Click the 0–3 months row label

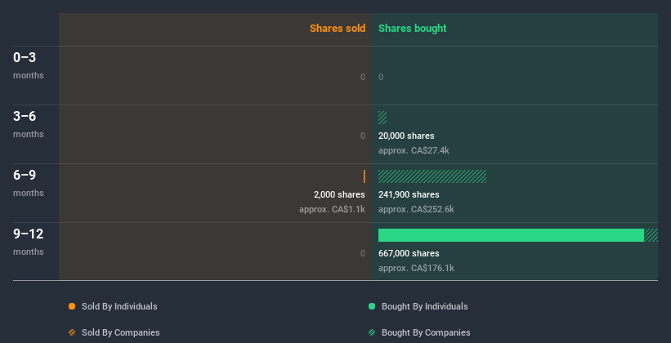(x=29, y=65)
